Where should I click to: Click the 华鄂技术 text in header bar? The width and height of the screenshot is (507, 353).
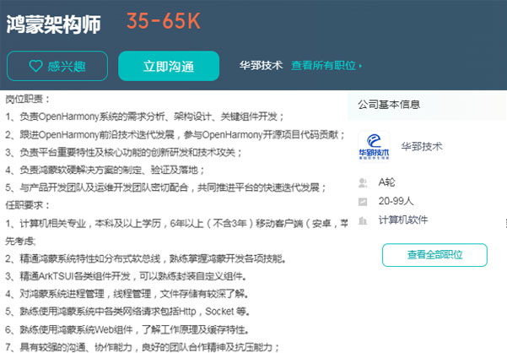point(261,66)
